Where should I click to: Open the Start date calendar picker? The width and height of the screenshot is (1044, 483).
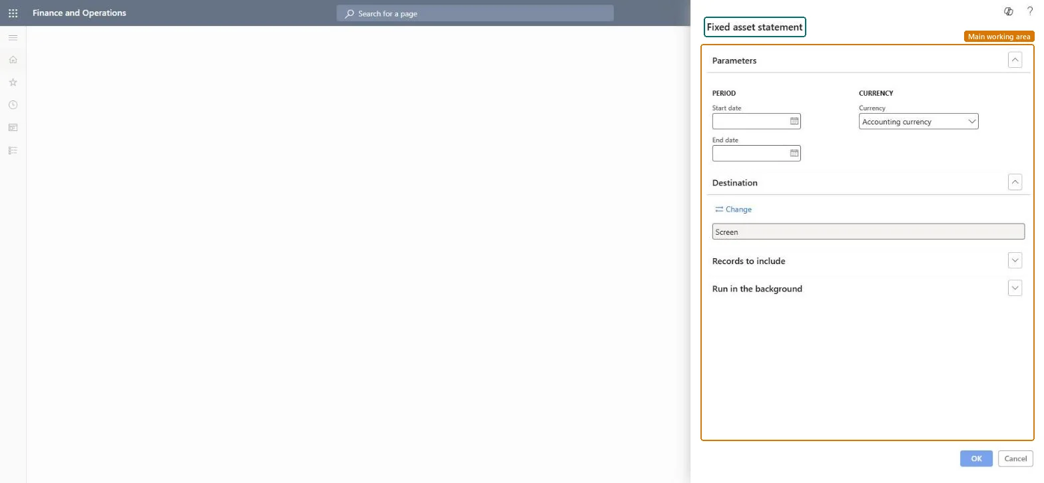(x=794, y=121)
